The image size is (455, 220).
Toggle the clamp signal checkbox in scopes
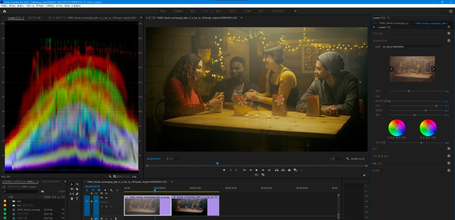click(x=114, y=176)
